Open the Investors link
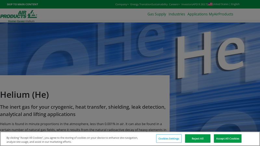260x146 pixels. pos(187,4)
